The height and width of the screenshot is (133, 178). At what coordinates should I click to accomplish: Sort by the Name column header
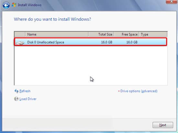[x=57, y=34]
